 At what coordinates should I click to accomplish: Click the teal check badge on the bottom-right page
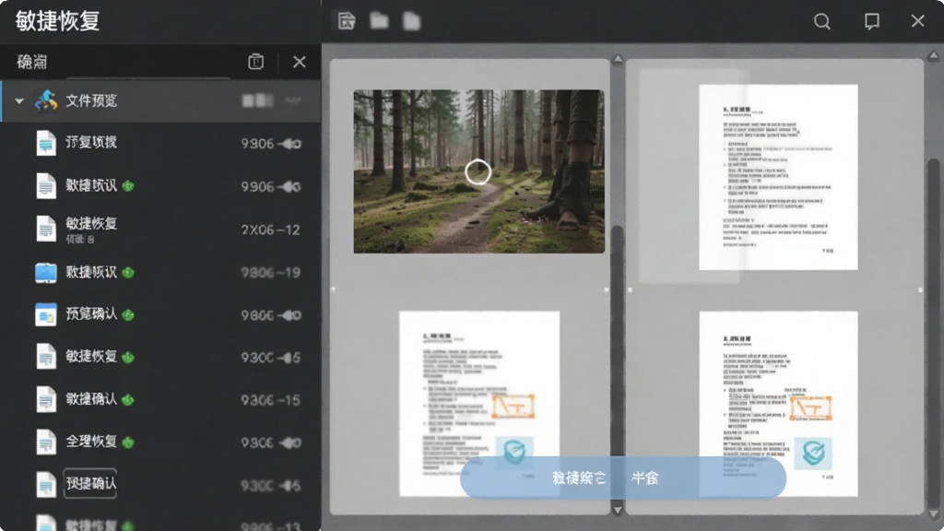click(x=813, y=453)
